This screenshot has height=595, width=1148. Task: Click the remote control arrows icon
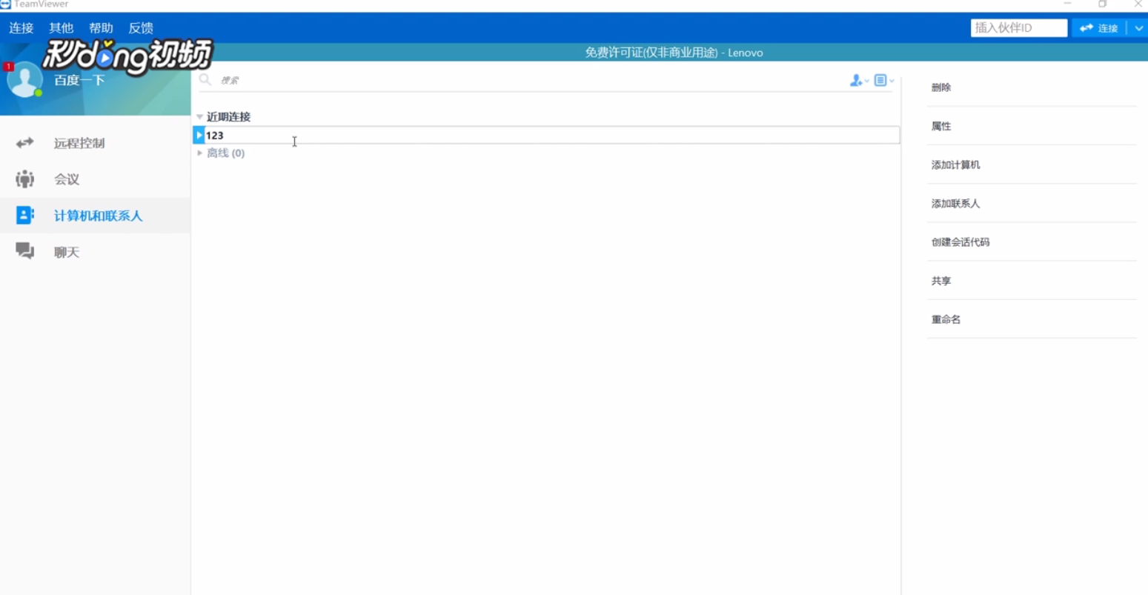coord(25,143)
